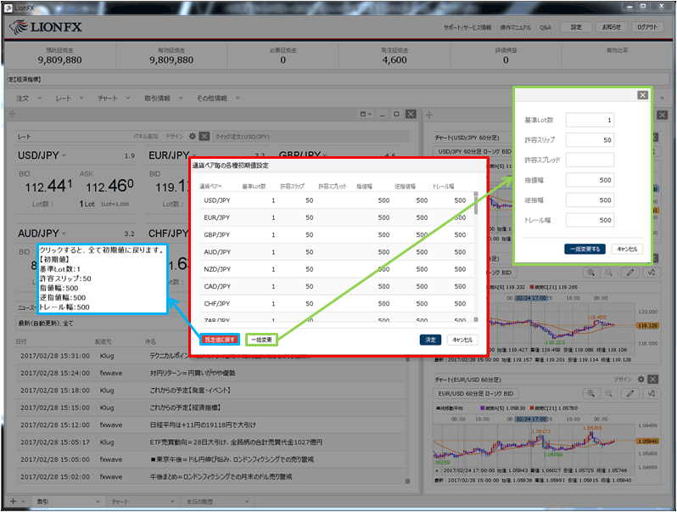Click デザイン on the EUR/USD chart header
This screenshot has height=512, width=677.
[x=623, y=380]
